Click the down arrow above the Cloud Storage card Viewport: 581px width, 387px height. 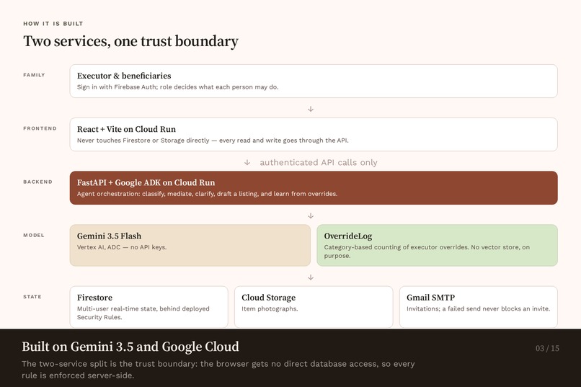tap(311, 277)
